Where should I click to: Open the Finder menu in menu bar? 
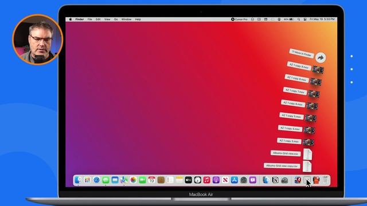80,19
